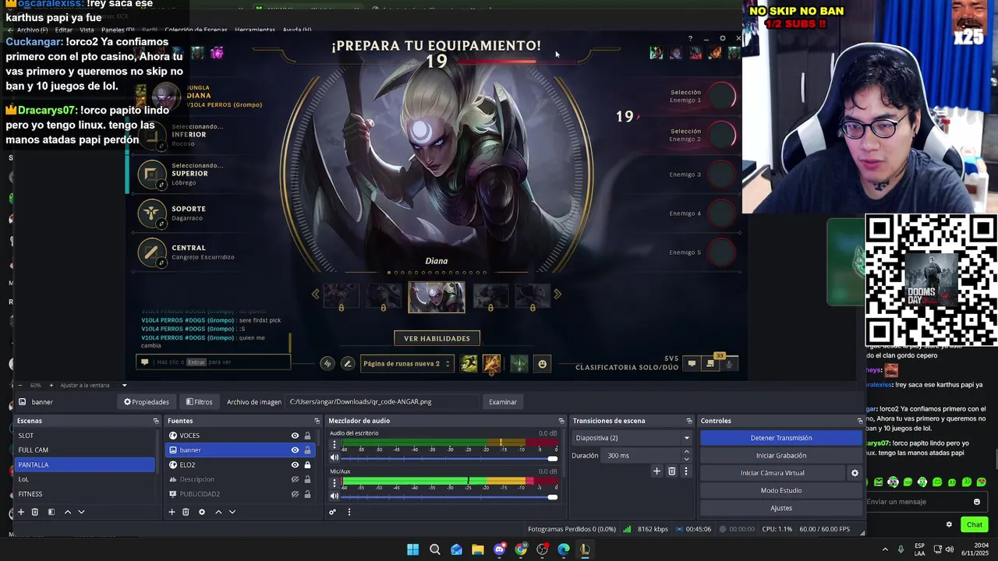The height and width of the screenshot is (561, 998).
Task: Remove selected source with trash icon
Action: point(186,512)
